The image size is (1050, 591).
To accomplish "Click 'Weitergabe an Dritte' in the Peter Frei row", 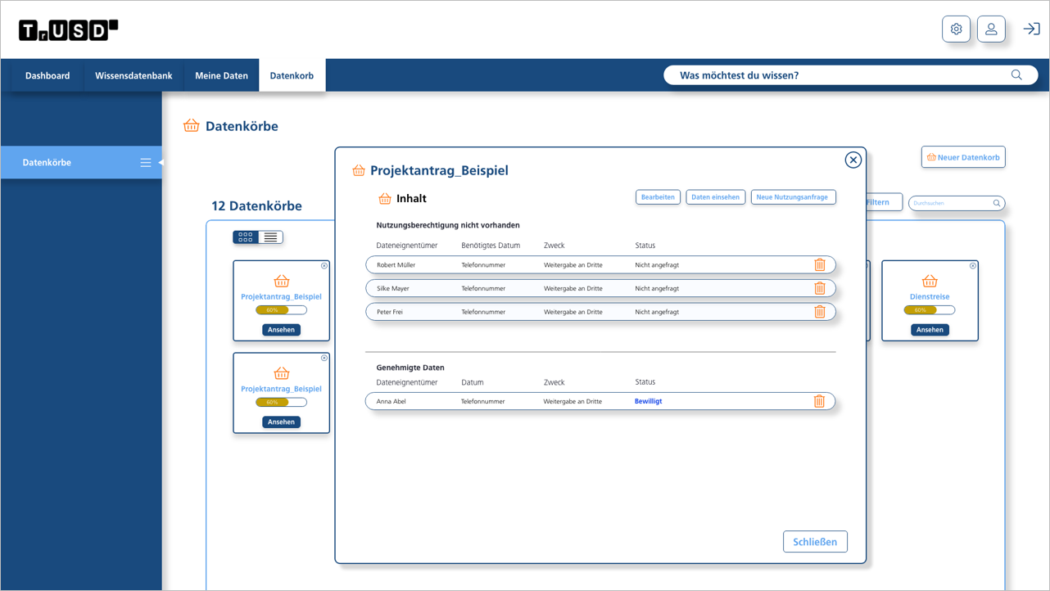I will 573,312.
